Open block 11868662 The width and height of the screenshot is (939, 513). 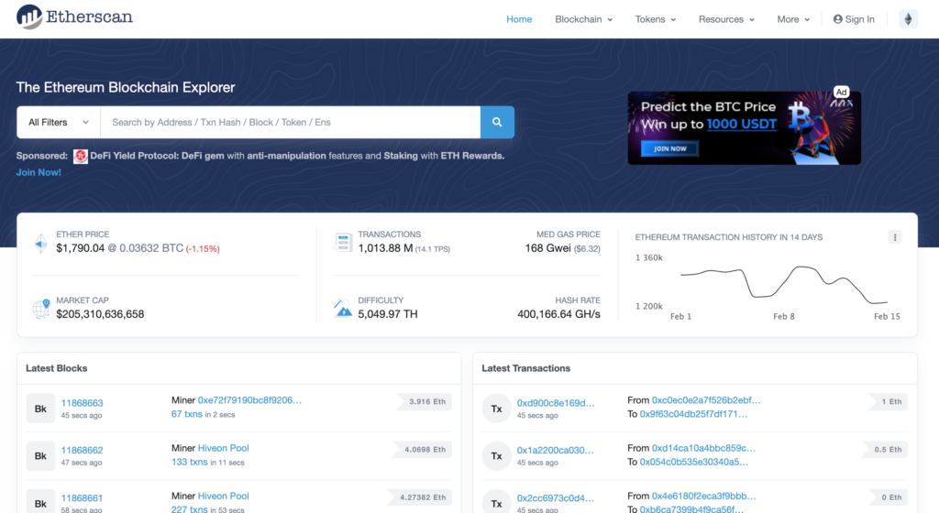[82, 450]
